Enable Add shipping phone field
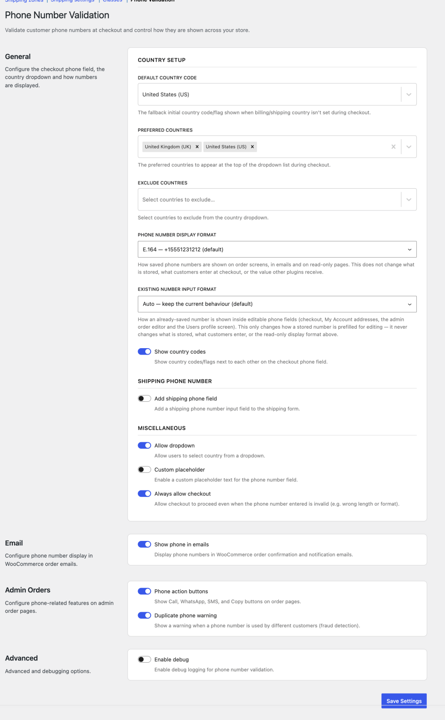The height and width of the screenshot is (720, 445). tap(144, 399)
